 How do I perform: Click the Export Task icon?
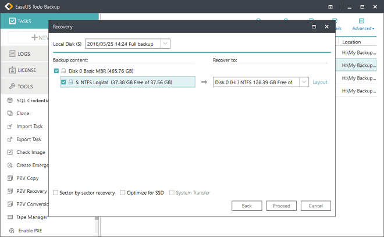click(10, 139)
